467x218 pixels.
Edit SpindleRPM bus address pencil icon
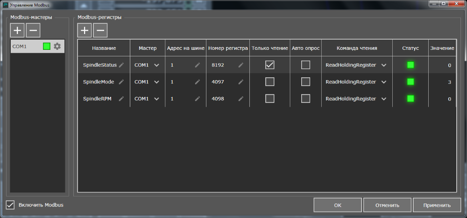click(x=197, y=99)
